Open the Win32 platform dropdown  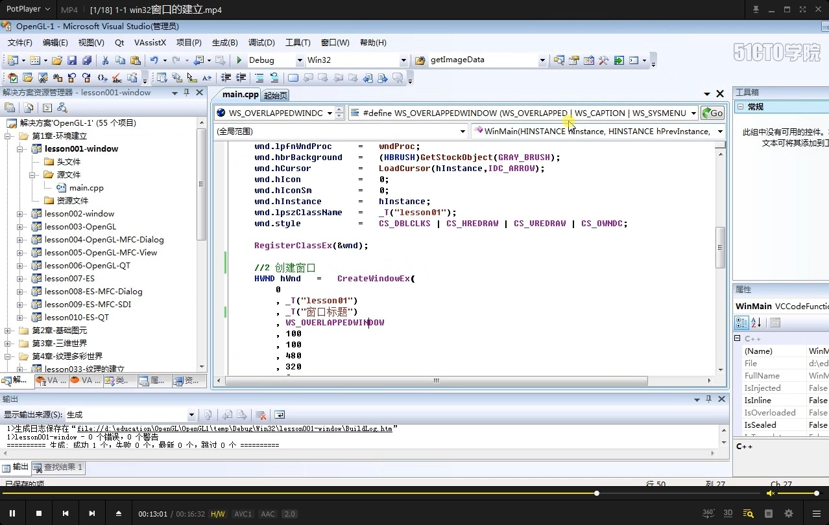[403, 60]
